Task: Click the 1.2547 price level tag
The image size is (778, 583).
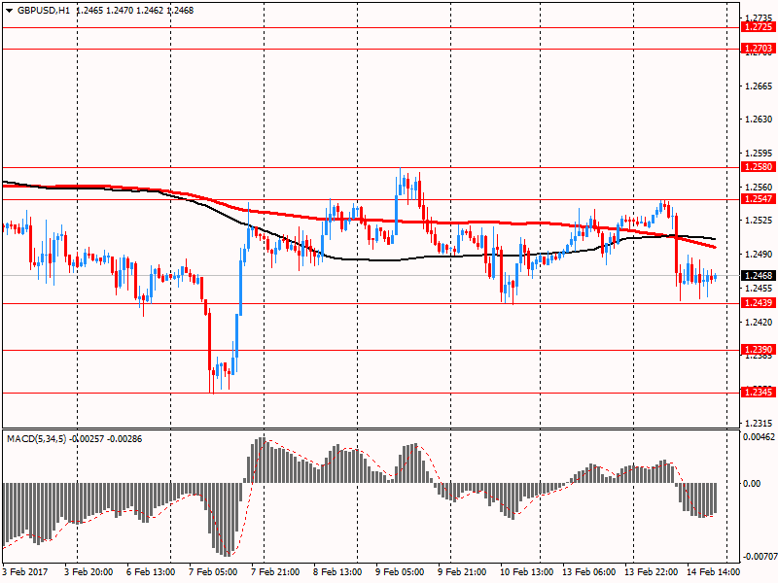Action: 758,199
